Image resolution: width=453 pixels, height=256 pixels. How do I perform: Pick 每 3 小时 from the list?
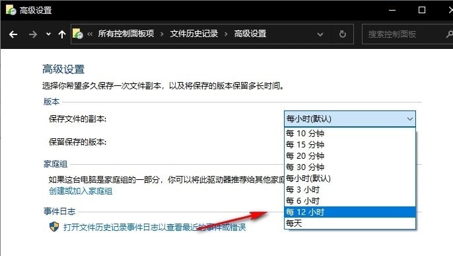click(x=350, y=189)
